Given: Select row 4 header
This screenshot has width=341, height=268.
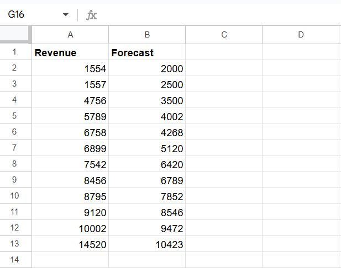Looking at the screenshot, I should (x=14, y=100).
